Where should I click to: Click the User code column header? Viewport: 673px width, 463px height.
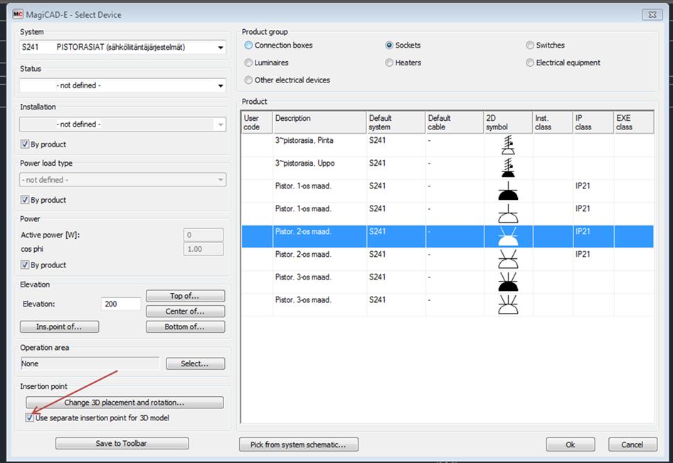257,122
